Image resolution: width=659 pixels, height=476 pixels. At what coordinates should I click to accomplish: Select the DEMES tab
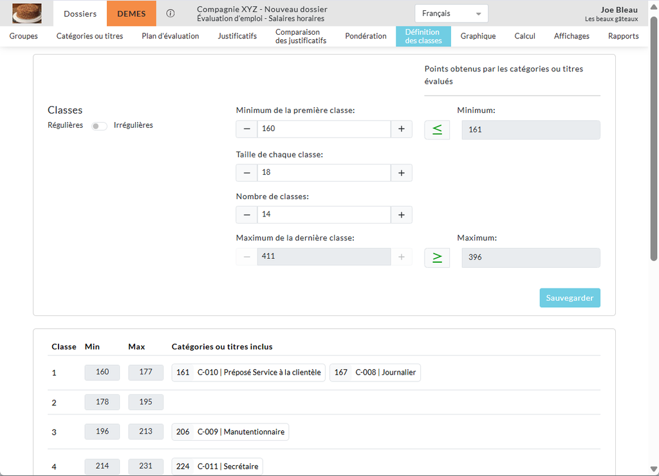(x=131, y=13)
